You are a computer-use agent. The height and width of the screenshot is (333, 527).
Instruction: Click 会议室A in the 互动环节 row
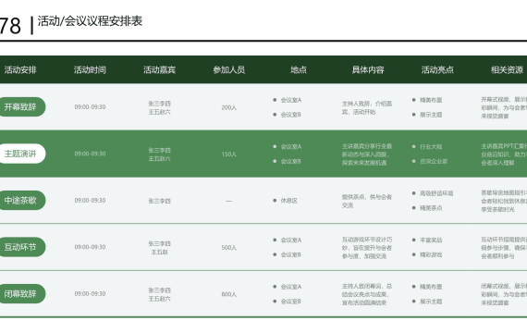click(291, 240)
